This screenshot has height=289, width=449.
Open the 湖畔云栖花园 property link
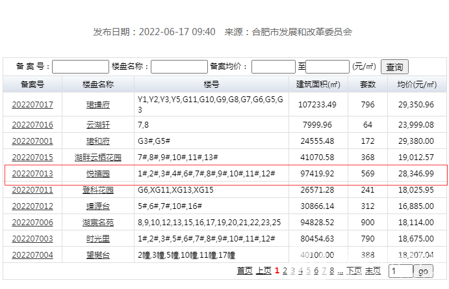click(98, 158)
